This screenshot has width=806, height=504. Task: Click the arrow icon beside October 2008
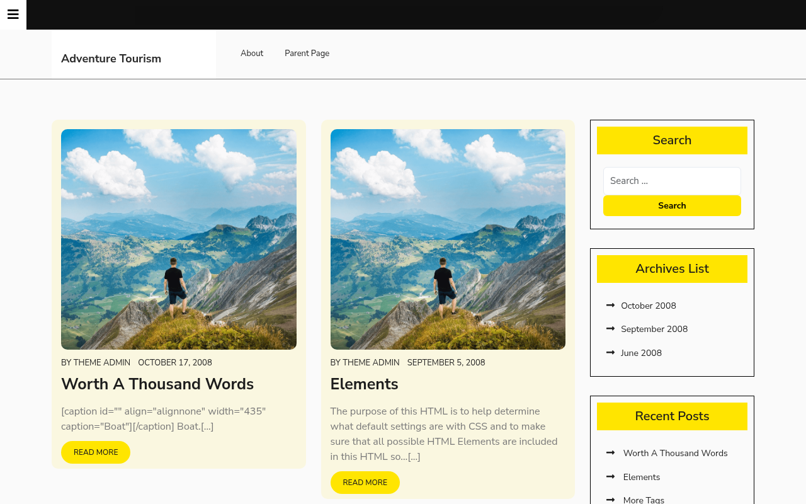pyautogui.click(x=610, y=306)
